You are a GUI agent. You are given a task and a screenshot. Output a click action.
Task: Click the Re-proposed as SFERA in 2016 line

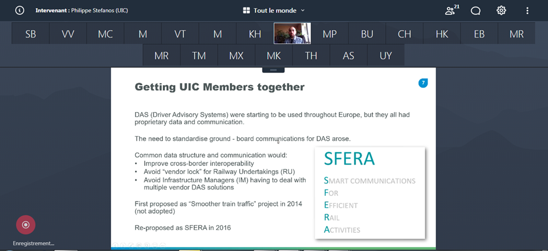183,228
